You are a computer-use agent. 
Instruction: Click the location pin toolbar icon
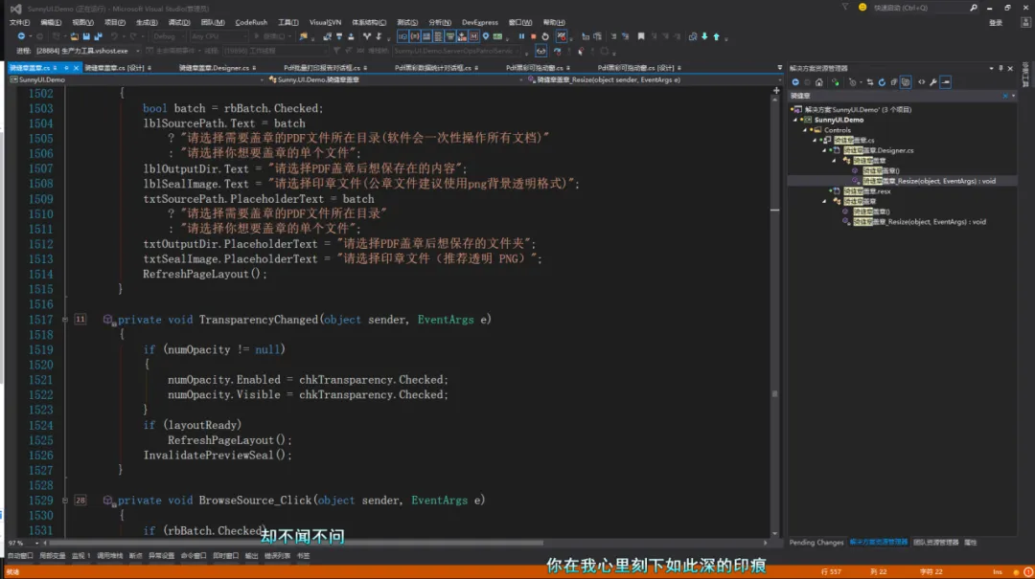click(486, 36)
